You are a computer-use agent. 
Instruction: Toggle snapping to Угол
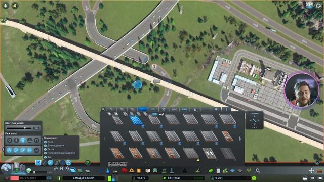coord(45,142)
